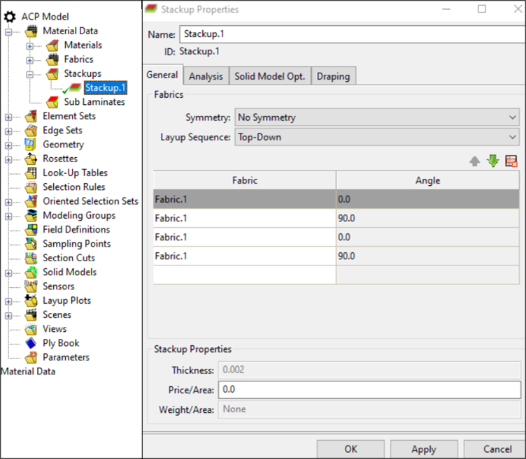
Task: Maximize the Stackup Properties window
Action: tap(482, 9)
